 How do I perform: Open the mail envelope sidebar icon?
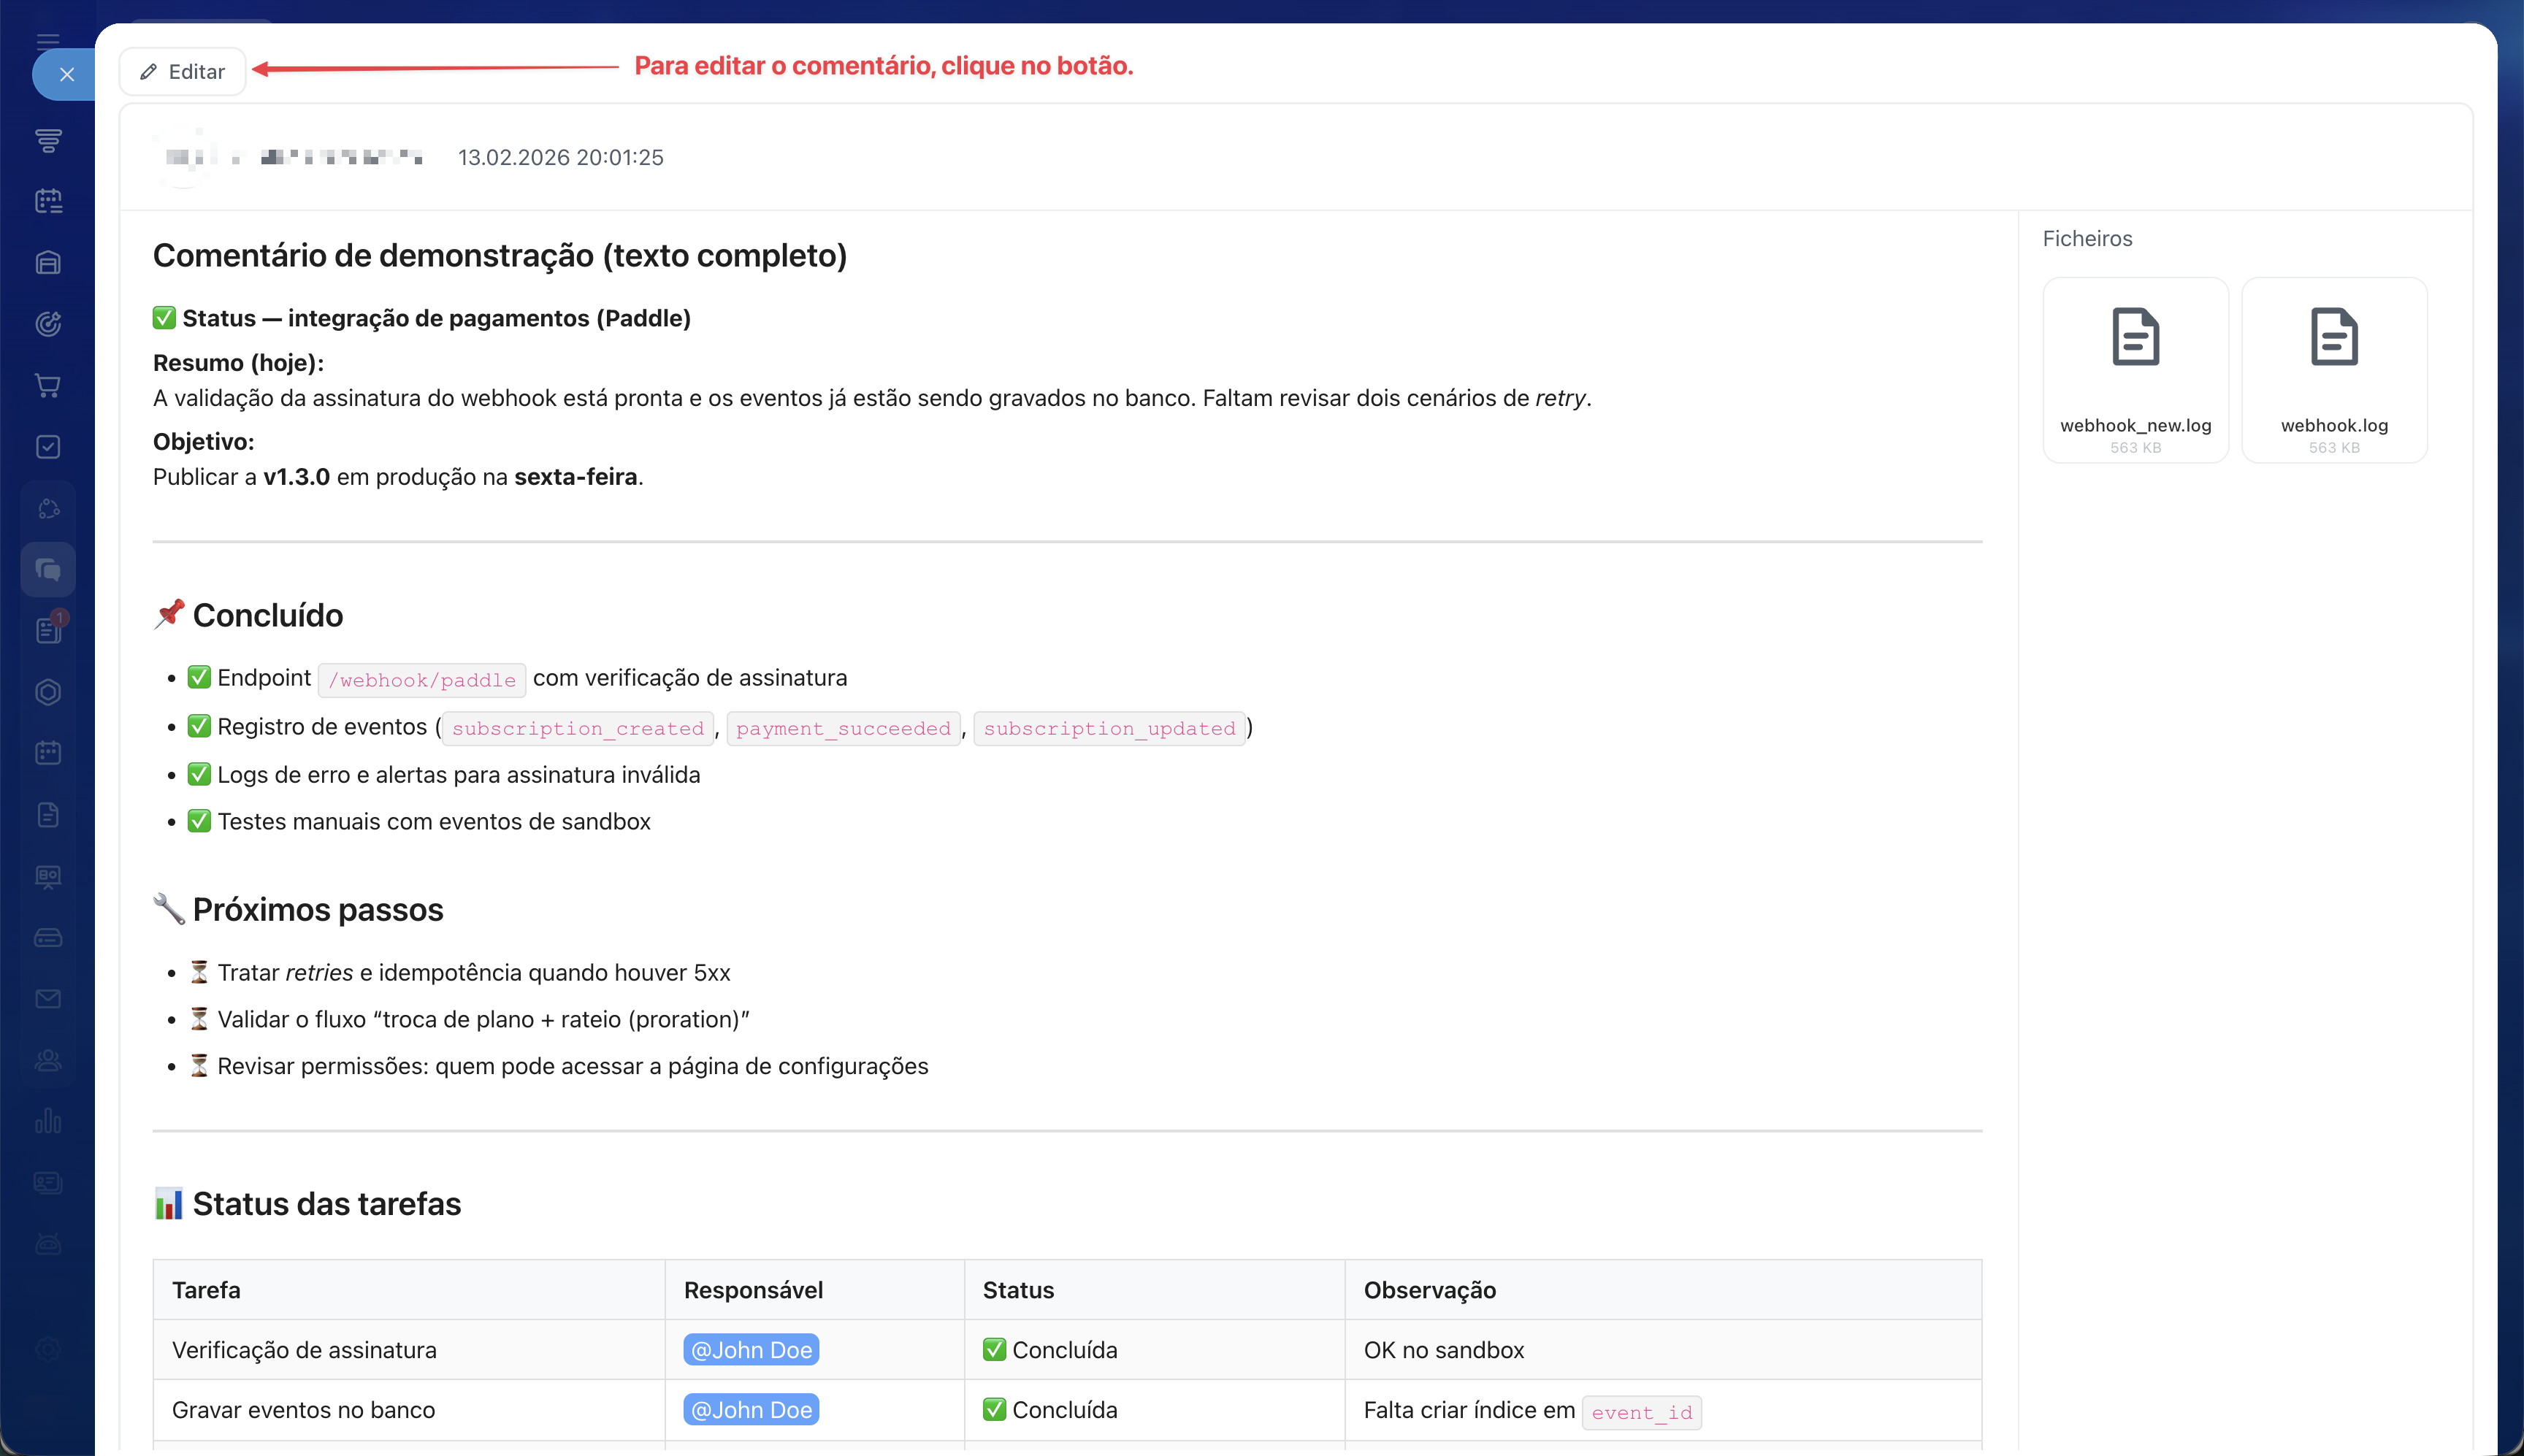[x=48, y=999]
